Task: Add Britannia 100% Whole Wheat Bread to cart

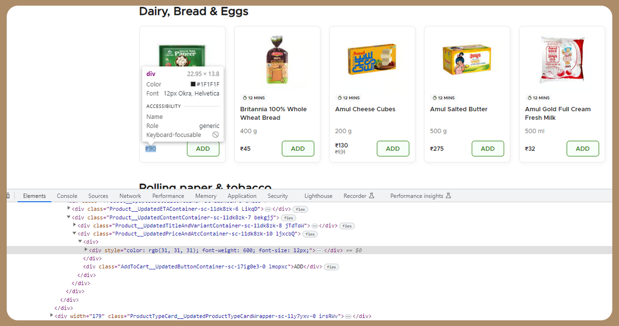Action: coord(298,149)
